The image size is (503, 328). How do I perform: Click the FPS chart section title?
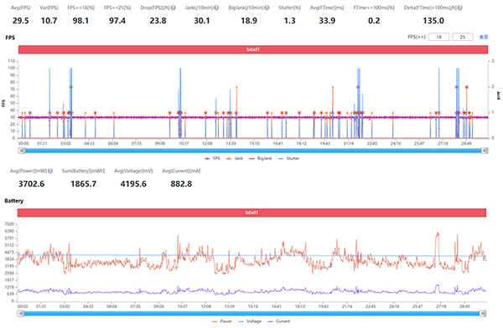(10, 38)
